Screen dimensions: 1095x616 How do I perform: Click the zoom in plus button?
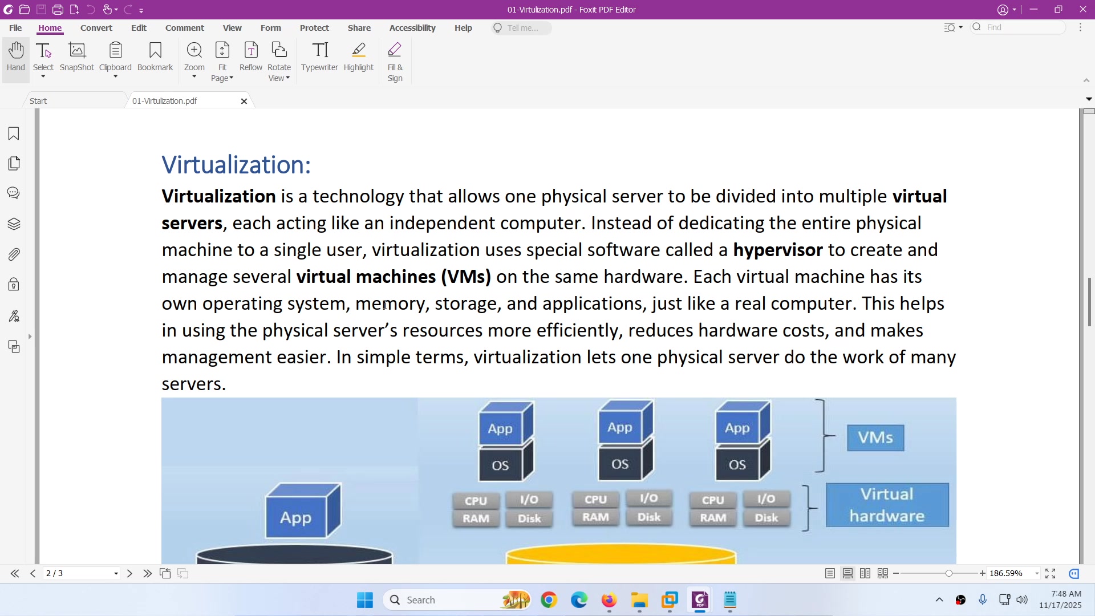[x=983, y=574]
